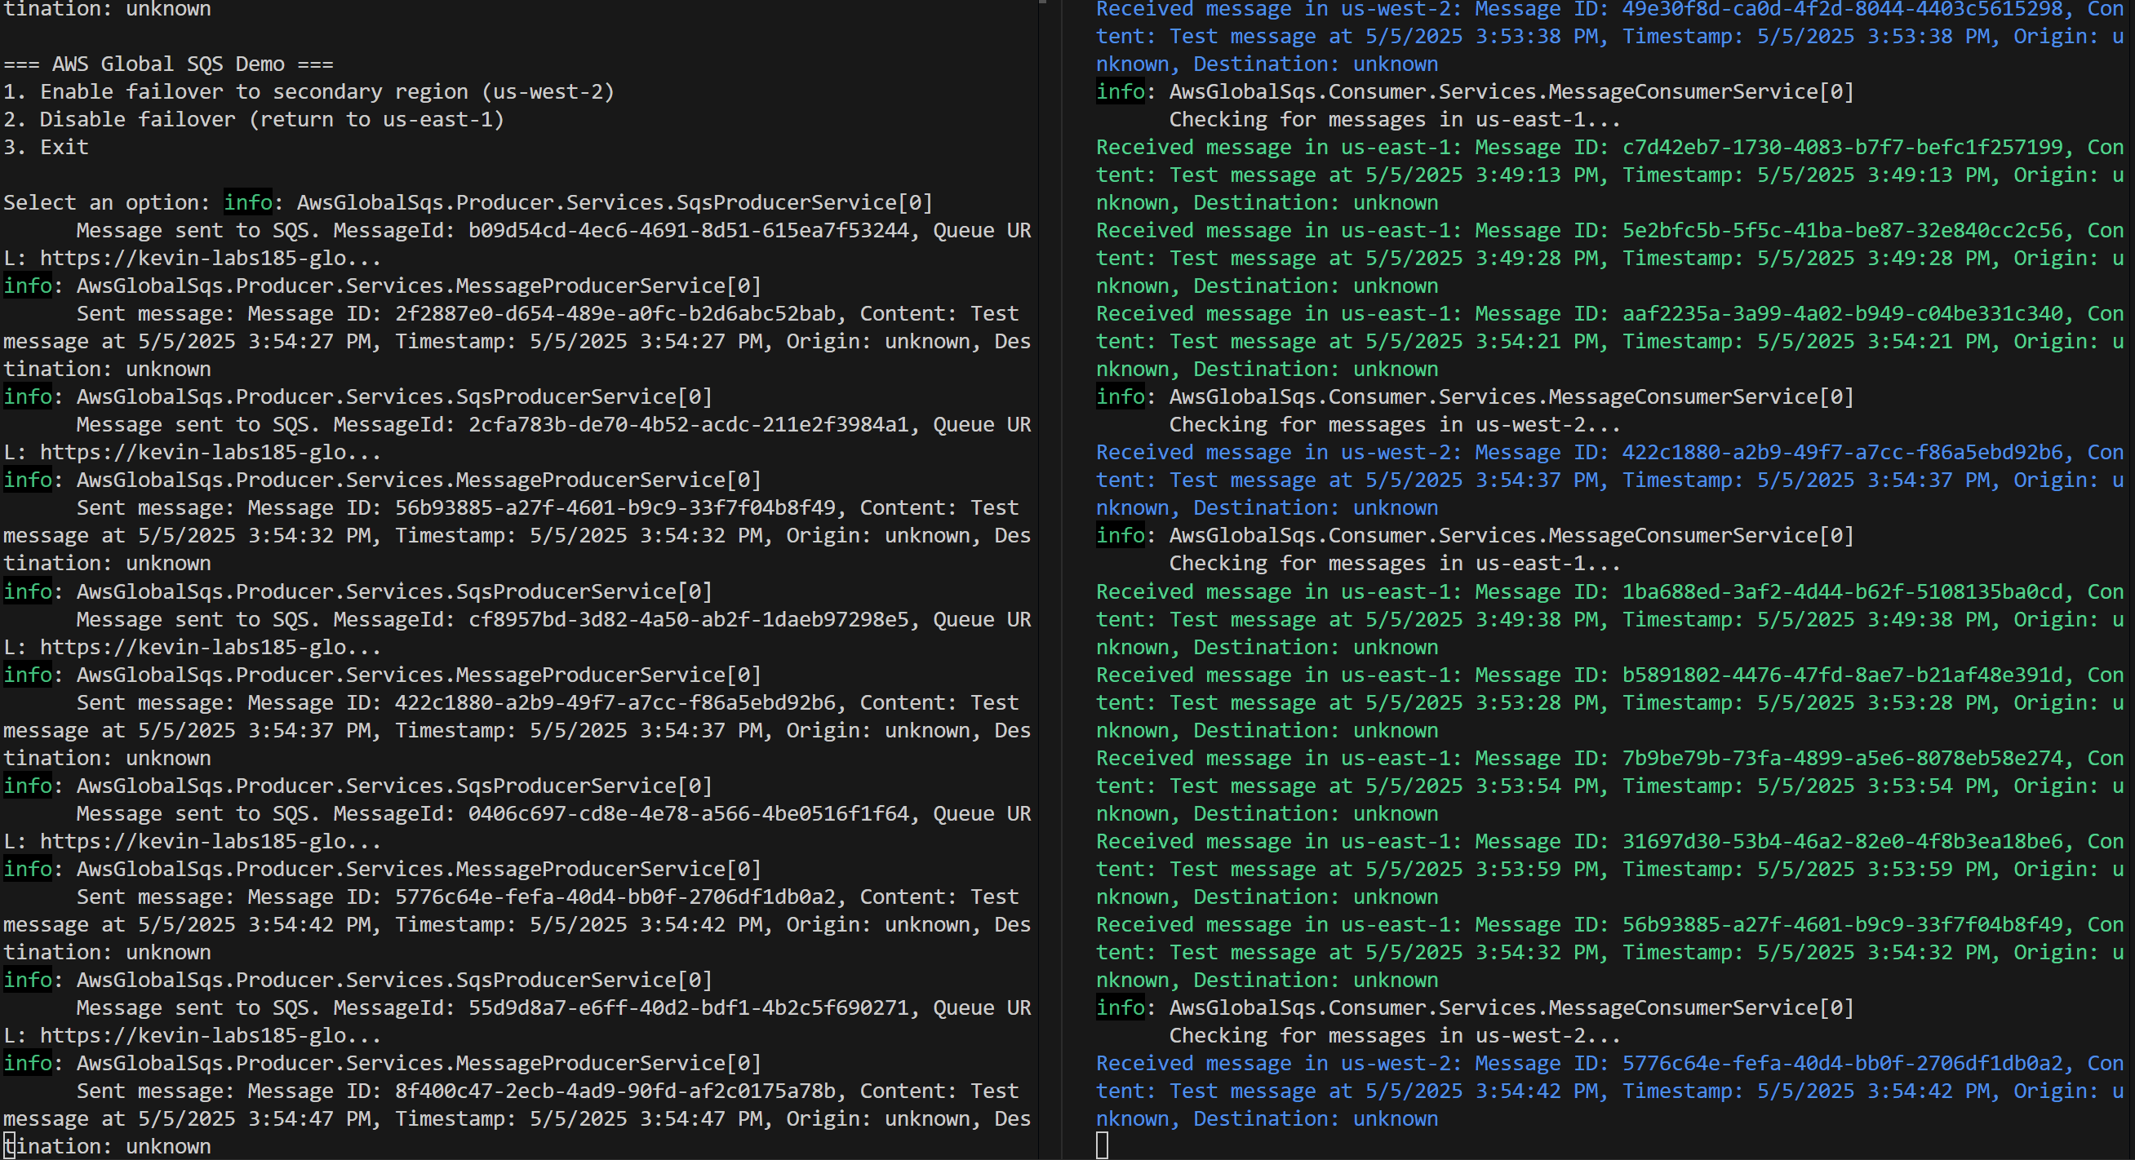
Task: Click received Message ID 31697d30-53b4-46a2-82e0-4f8b3ea18be6
Action: (1842, 842)
